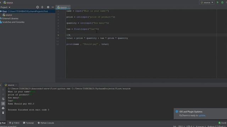Screen dimensions: 227x127
Task: Click 'Process finished with exit code 0'
Action: [28, 110]
